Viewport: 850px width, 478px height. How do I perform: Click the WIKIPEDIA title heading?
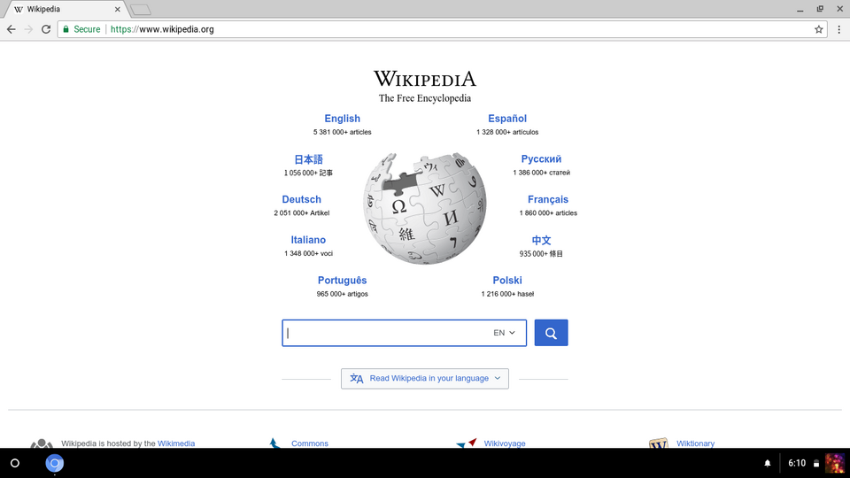(424, 79)
